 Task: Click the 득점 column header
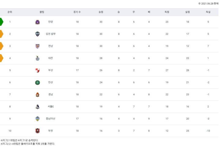point(167,12)
